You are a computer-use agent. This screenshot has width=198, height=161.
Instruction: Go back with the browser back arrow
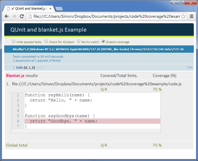7,16
